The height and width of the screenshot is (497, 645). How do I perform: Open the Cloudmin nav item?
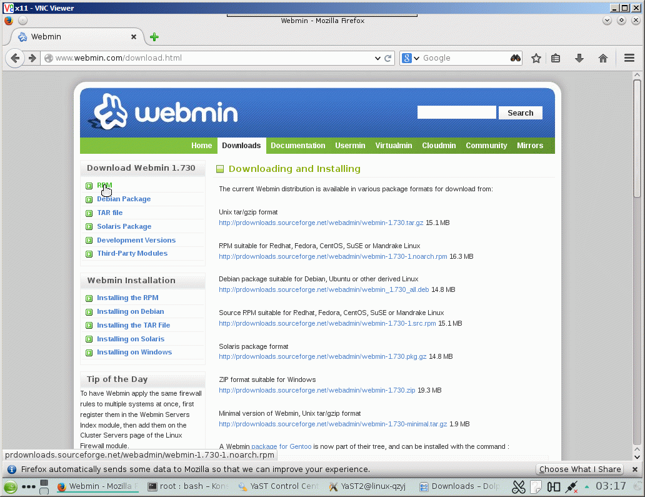[439, 146]
